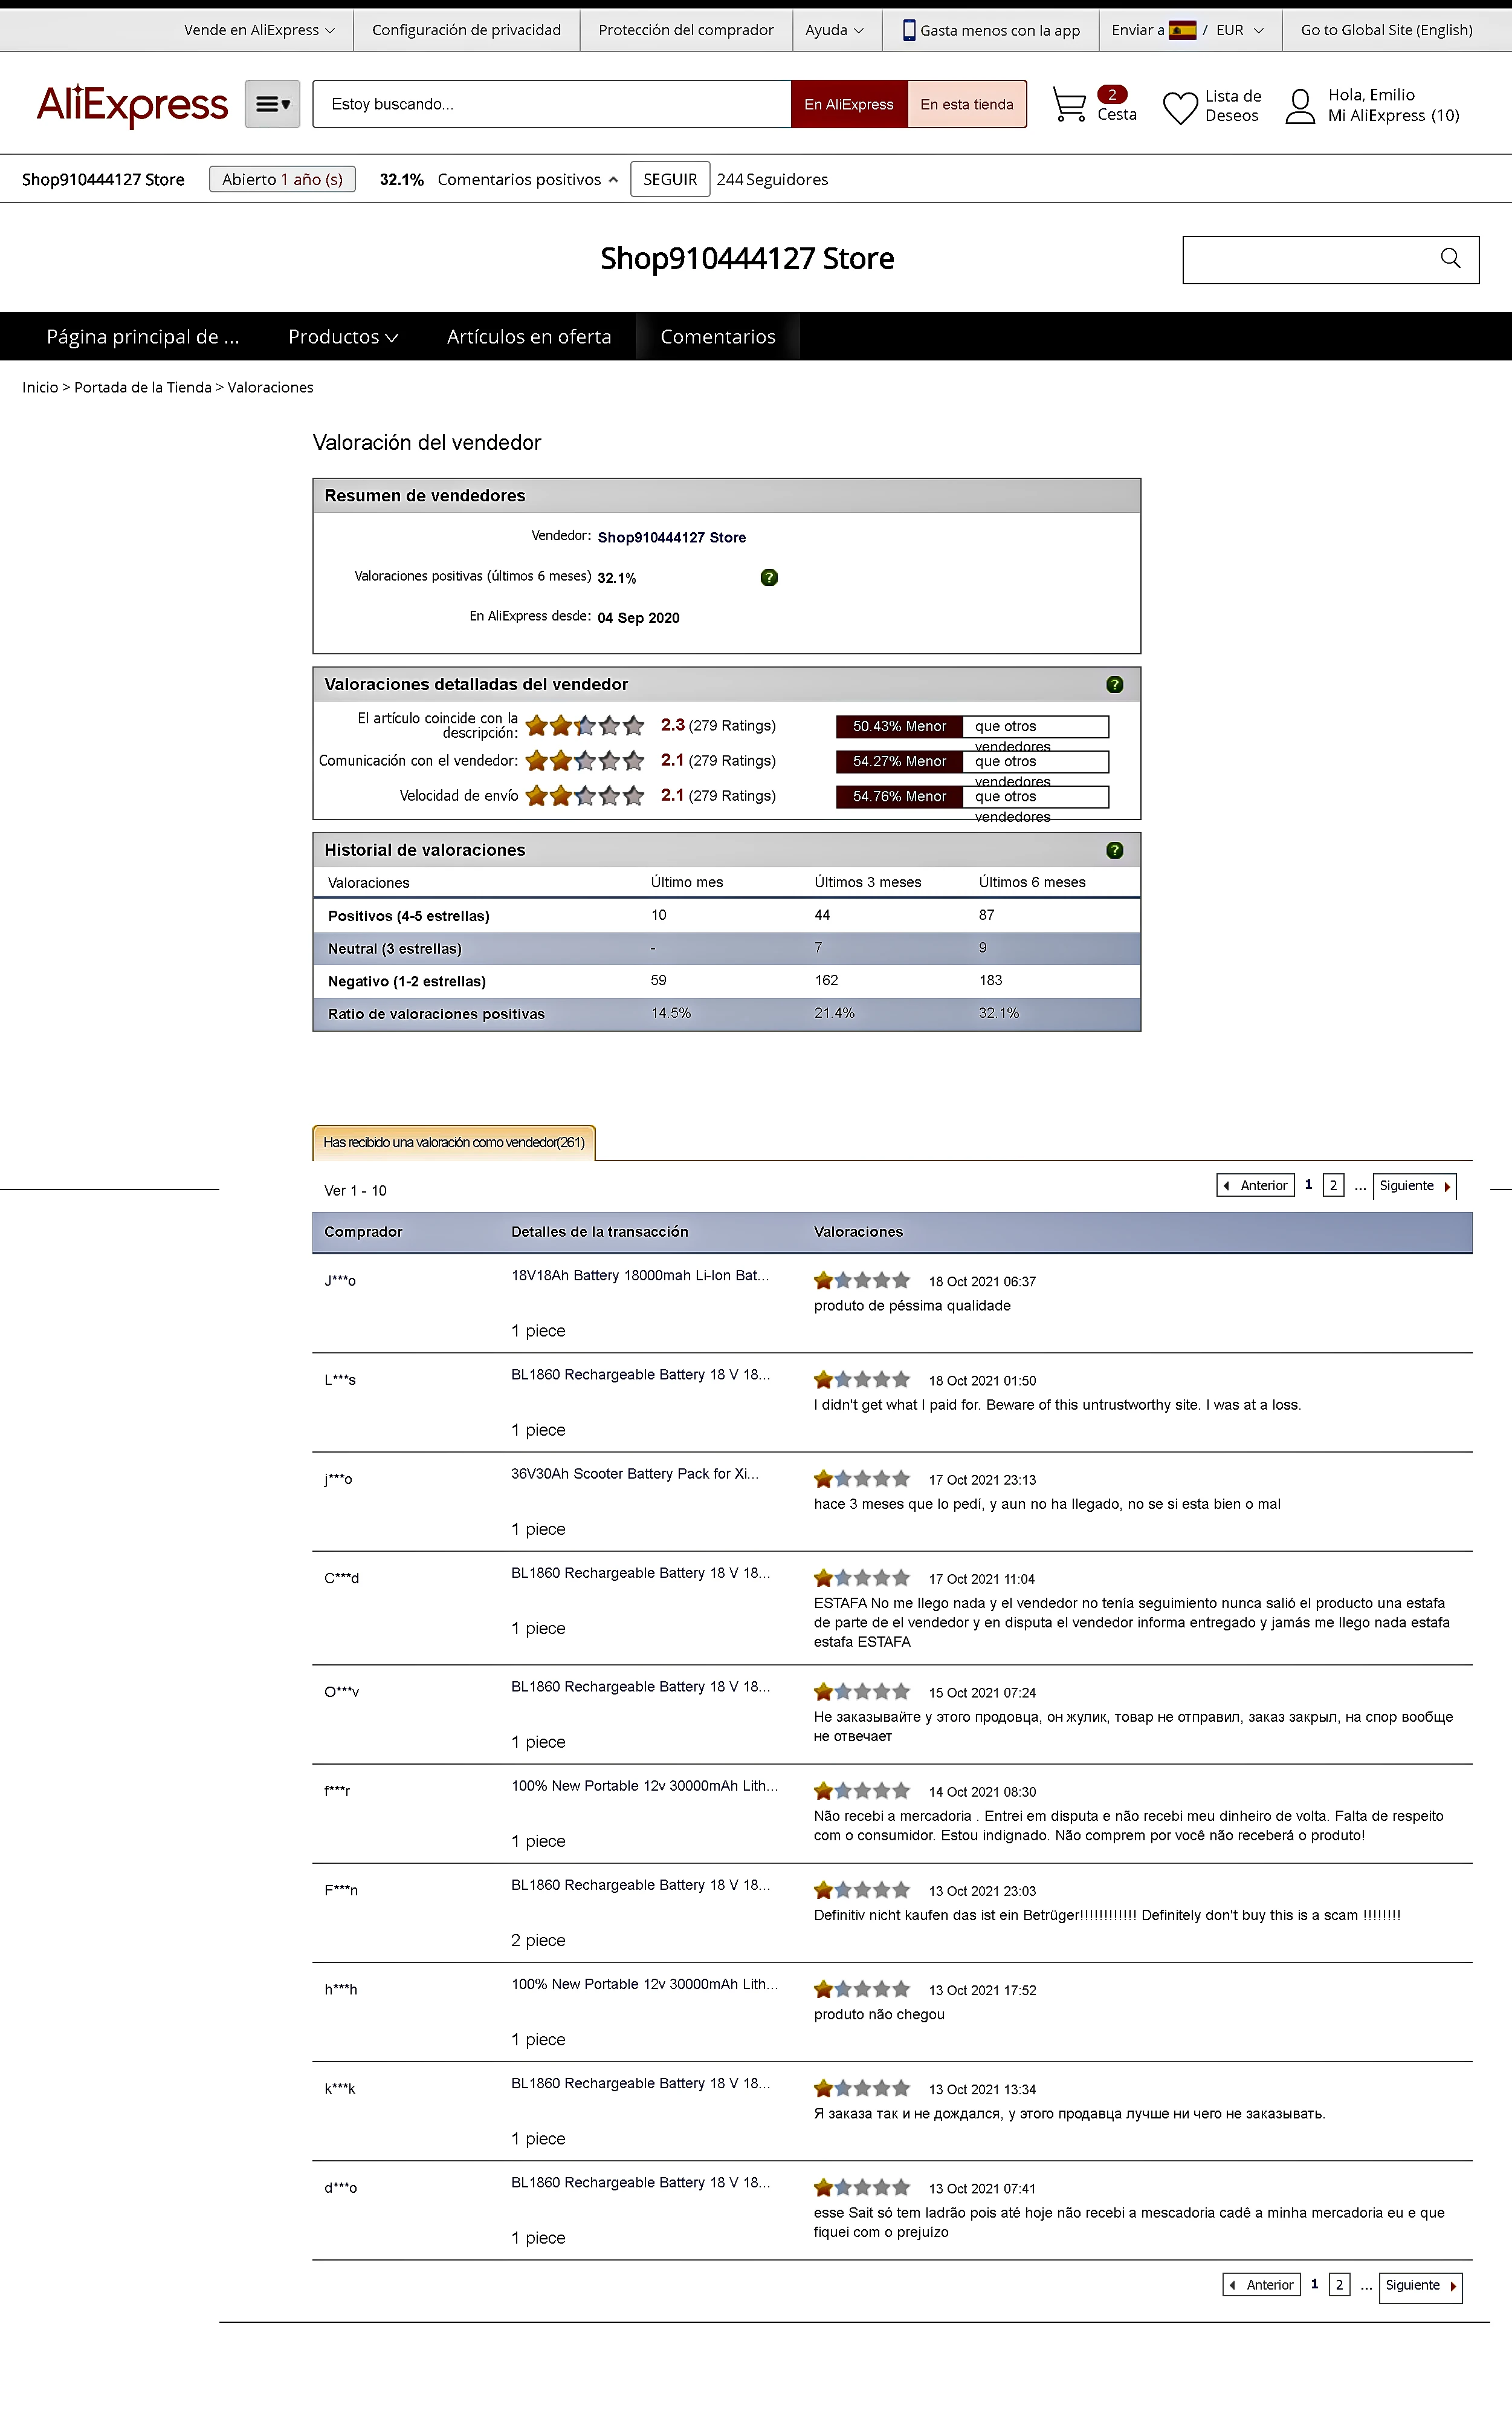Click the SEGUIR button
1512x2419 pixels.
point(669,180)
